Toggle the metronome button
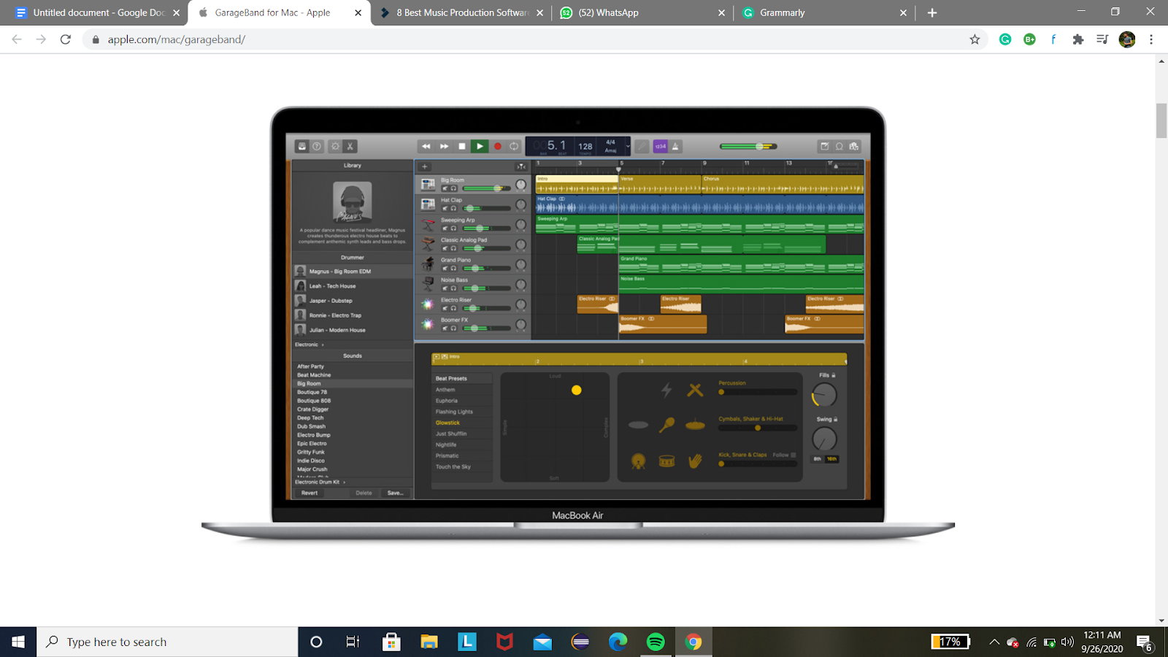 [676, 146]
